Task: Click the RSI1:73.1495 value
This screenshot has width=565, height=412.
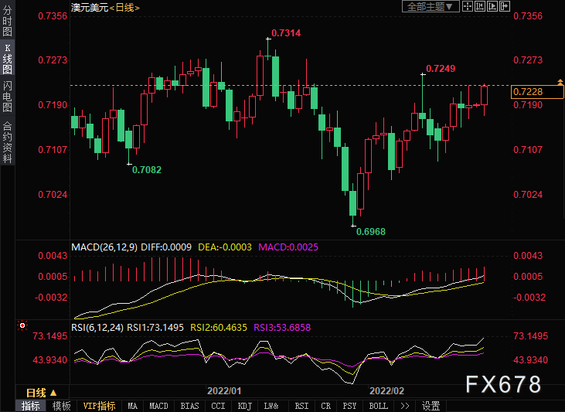Action: pyautogui.click(x=155, y=328)
